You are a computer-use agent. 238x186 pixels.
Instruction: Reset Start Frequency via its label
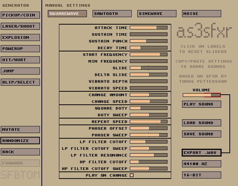(105, 55)
